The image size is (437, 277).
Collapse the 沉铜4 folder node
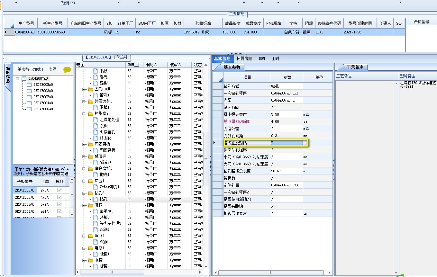84,236
